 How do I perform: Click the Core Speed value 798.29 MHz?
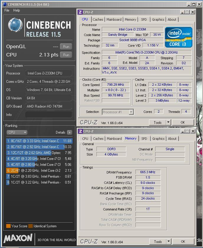(x=116, y=85)
